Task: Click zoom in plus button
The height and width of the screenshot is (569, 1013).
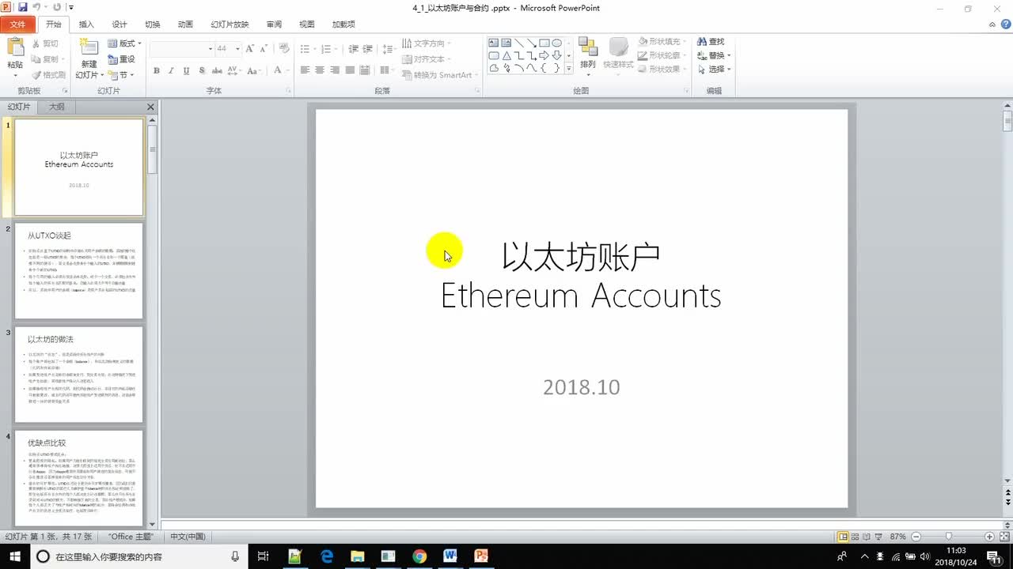Action: 989,537
